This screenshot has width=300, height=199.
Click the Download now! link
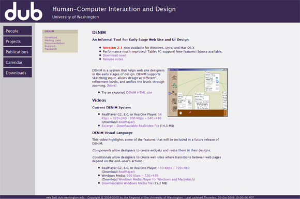click(114, 55)
